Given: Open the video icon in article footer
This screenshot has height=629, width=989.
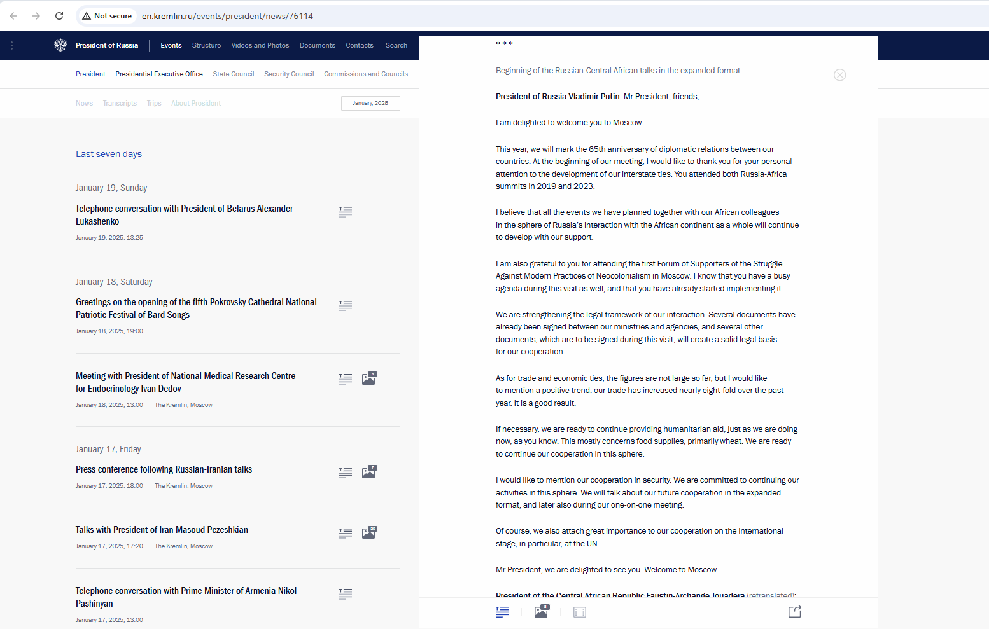Looking at the screenshot, I should (x=579, y=612).
